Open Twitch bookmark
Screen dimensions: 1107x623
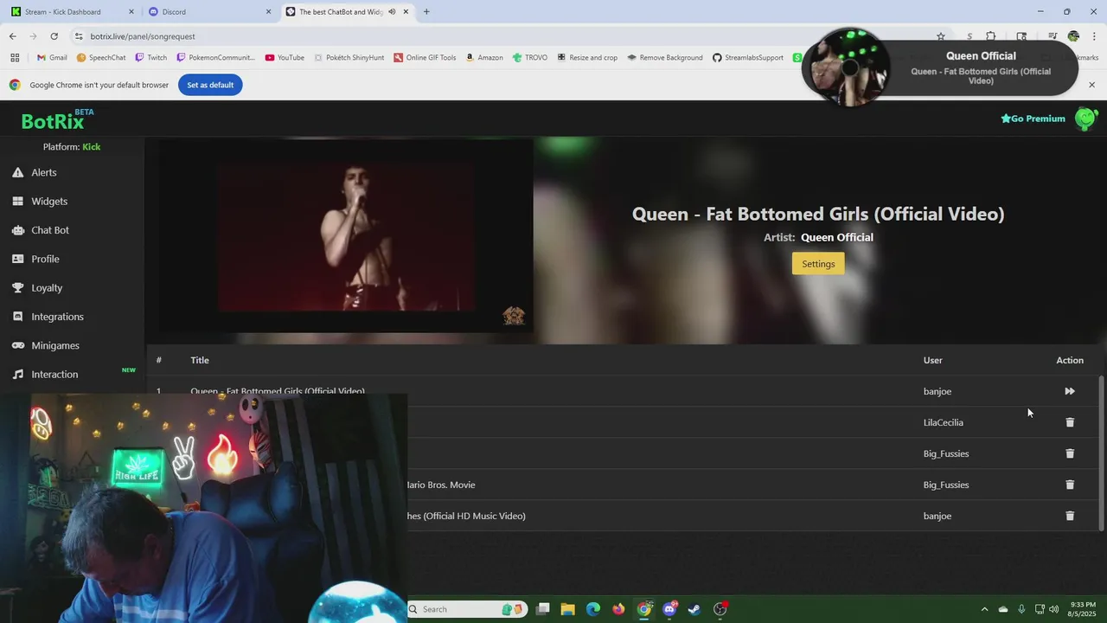click(150, 58)
